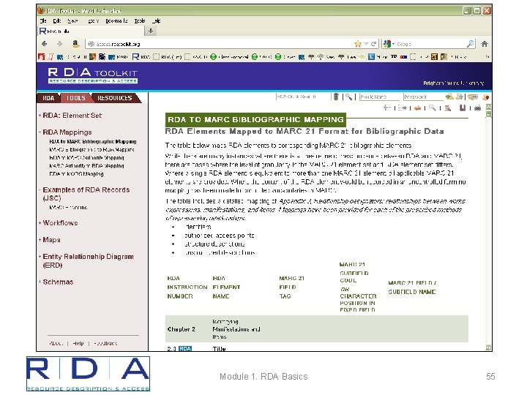Screen dimensions: 527x395
Task: Open the Amazon shortcut beside the address bar
Action: 75,44
